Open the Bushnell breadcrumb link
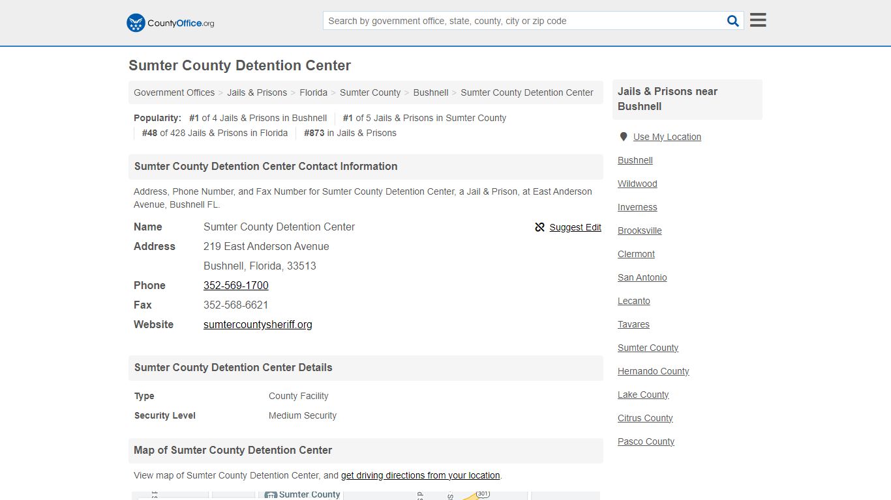891x500 pixels. pyautogui.click(x=430, y=92)
